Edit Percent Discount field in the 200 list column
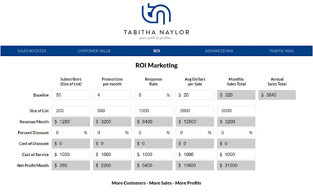The height and width of the screenshot is (195, 313). pyautogui.click(x=71, y=133)
